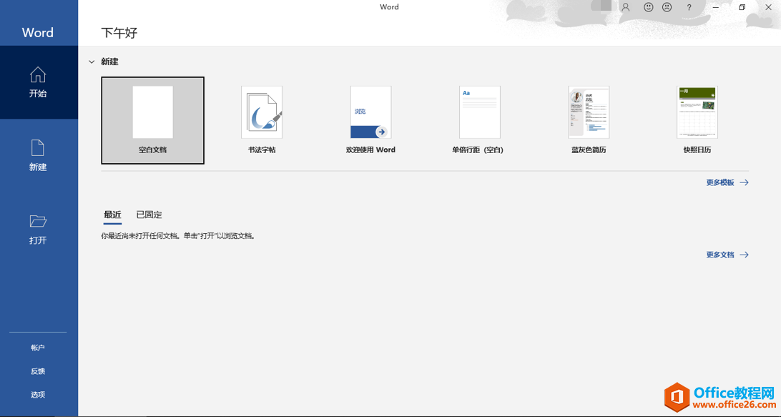This screenshot has width=781, height=417.
Task: Open the 欢迎使用 Word tour template
Action: (370, 113)
